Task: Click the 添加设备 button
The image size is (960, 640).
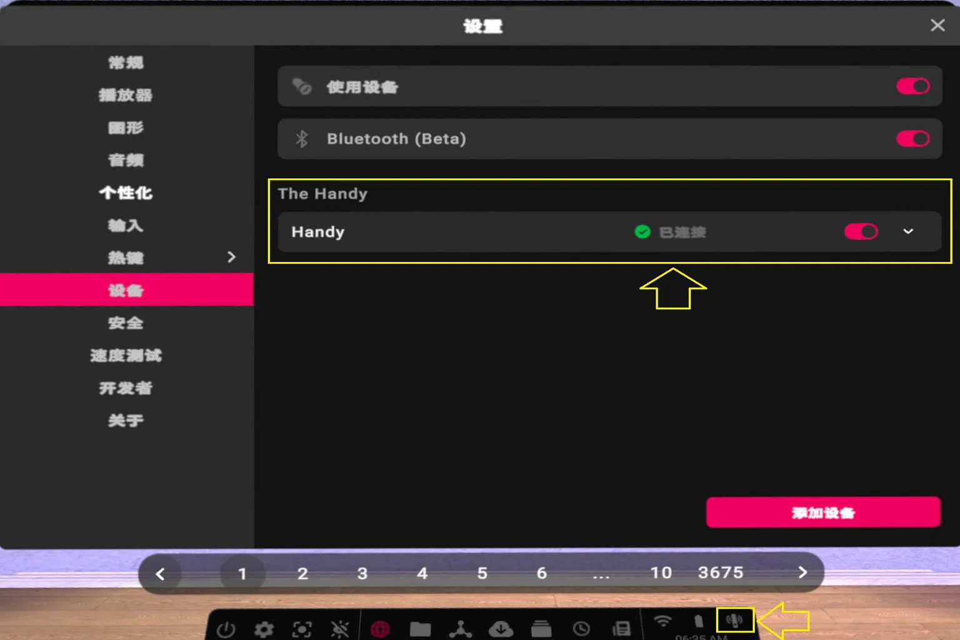Action: [x=823, y=512]
